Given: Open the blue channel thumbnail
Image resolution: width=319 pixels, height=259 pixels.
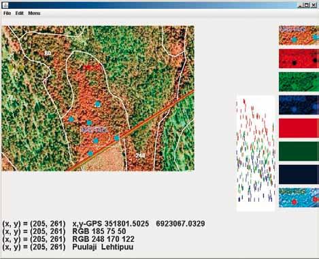Looking at the screenshot, I should point(299,105).
